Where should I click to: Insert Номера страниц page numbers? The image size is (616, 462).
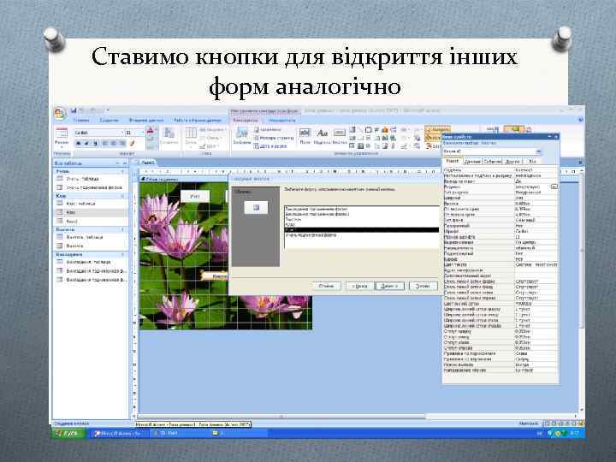point(274,138)
